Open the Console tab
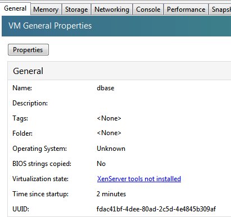This screenshot has width=231, height=217. (x=148, y=10)
